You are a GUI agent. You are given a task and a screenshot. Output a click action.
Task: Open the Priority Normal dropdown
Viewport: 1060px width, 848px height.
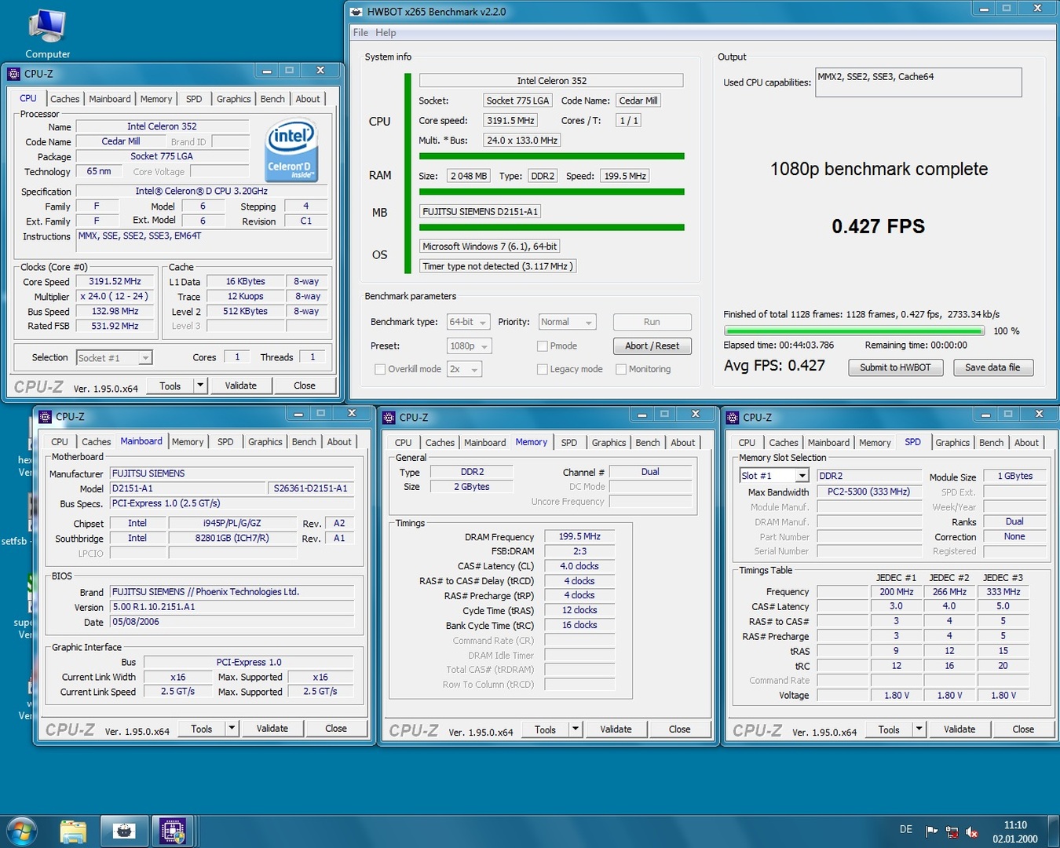tap(567, 322)
